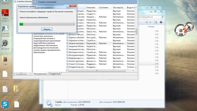Screen dimensions: 197x111
Task: Open Skype desktop shortcut
Action: [5, 105]
